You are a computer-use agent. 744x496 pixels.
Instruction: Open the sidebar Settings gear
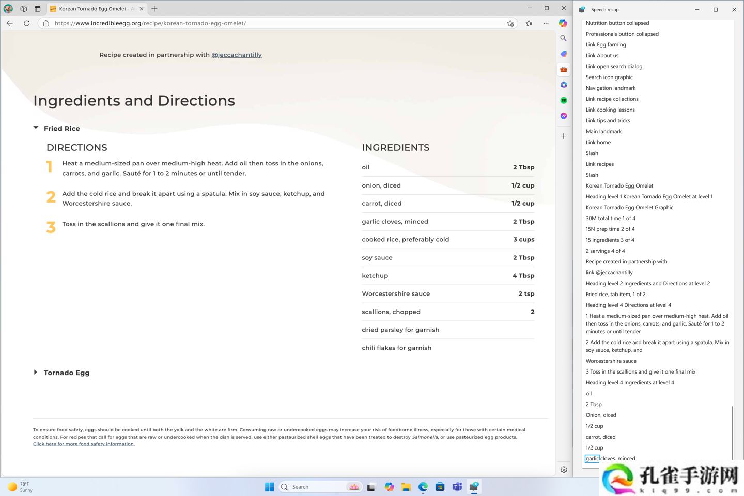(563, 469)
